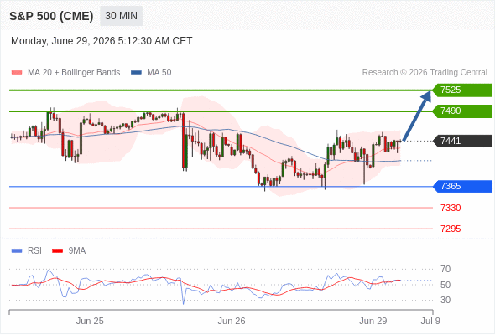Click the pink MA 20 legend swatch
Screen dimensions: 495x335
(x=17, y=73)
